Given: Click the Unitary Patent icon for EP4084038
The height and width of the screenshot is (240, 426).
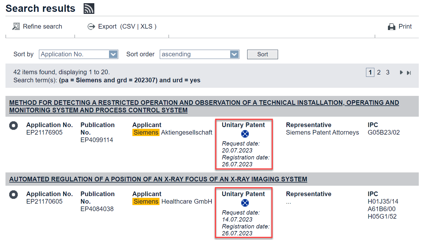Looking at the screenshot, I should [x=244, y=203].
